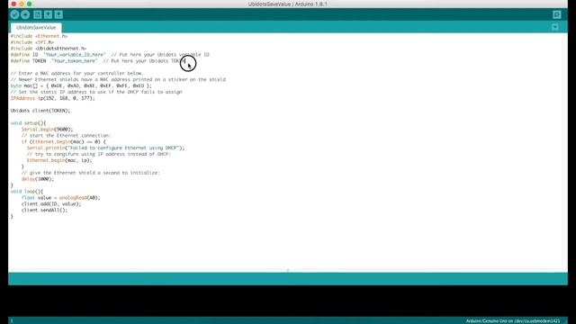The width and height of the screenshot is (576, 324).
Task: Open a sketch with the Open icon
Action: pyautogui.click(x=48, y=14)
